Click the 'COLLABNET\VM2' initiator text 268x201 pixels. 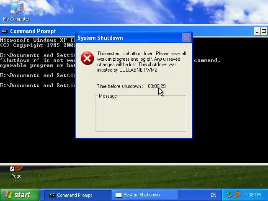click(x=138, y=70)
